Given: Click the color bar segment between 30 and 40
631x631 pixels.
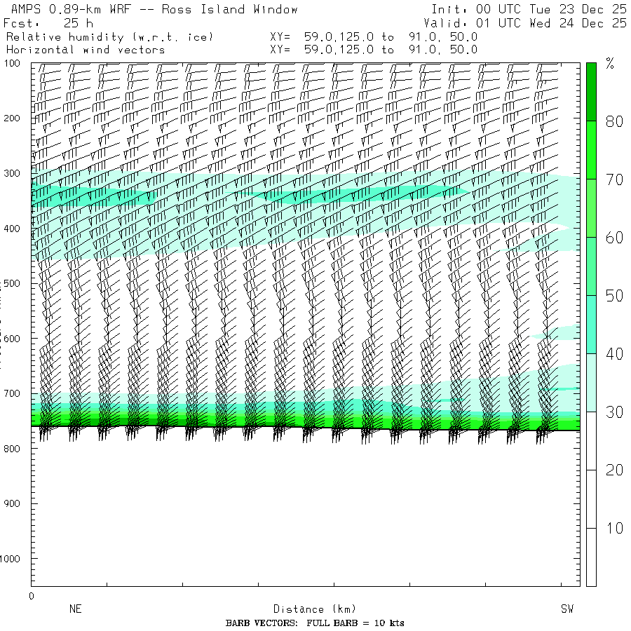Looking at the screenshot, I should tap(591, 382).
